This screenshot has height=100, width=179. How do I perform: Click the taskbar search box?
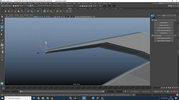(18, 98)
